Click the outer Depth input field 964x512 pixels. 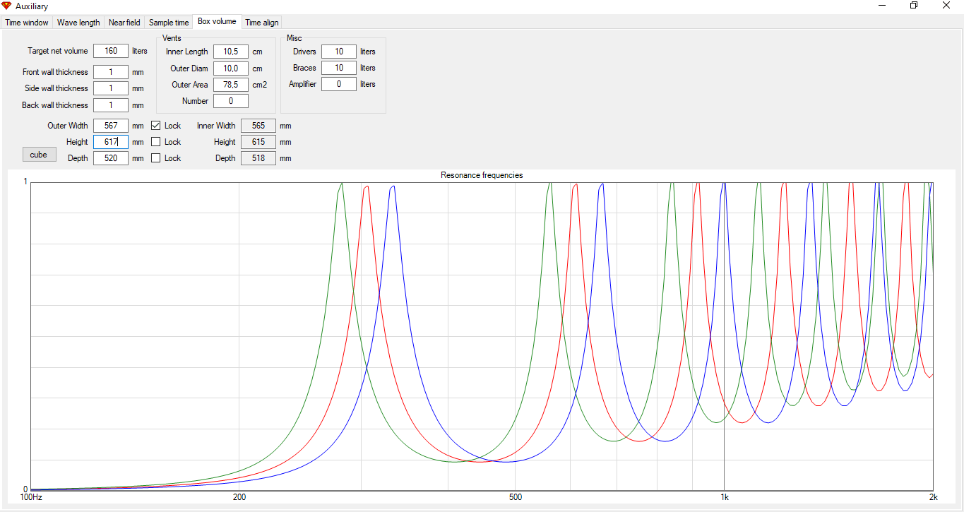tap(111, 158)
